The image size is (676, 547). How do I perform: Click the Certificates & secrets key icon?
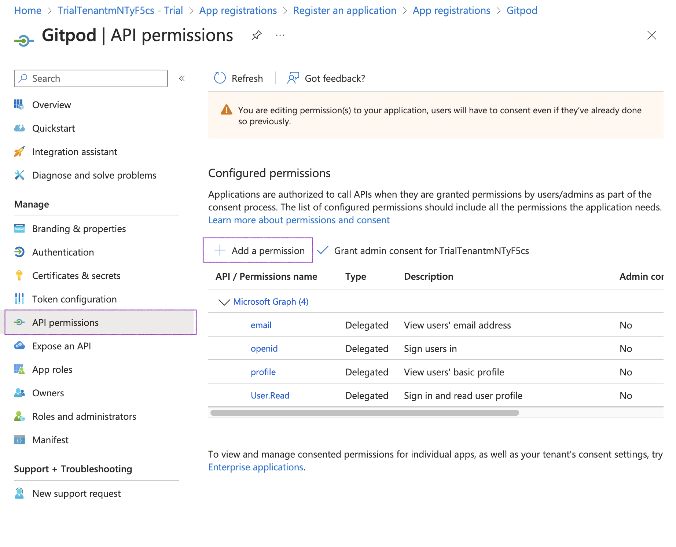[19, 275]
